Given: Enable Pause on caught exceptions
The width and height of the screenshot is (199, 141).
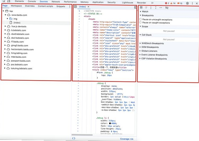Looking at the screenshot, I should coord(140,23).
